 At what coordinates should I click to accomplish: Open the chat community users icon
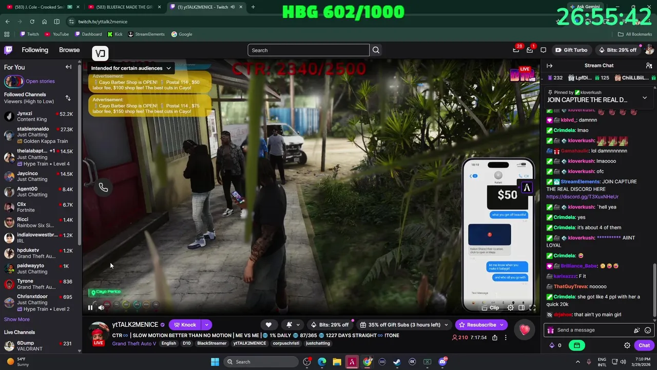tap(649, 65)
